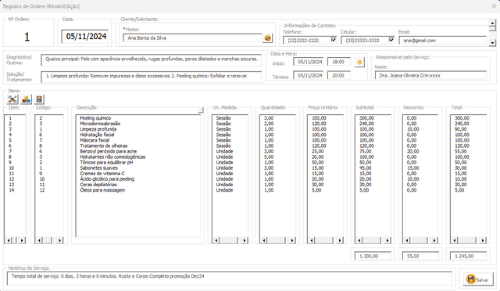
Task: Click the Término date field
Action: click(x=309, y=76)
